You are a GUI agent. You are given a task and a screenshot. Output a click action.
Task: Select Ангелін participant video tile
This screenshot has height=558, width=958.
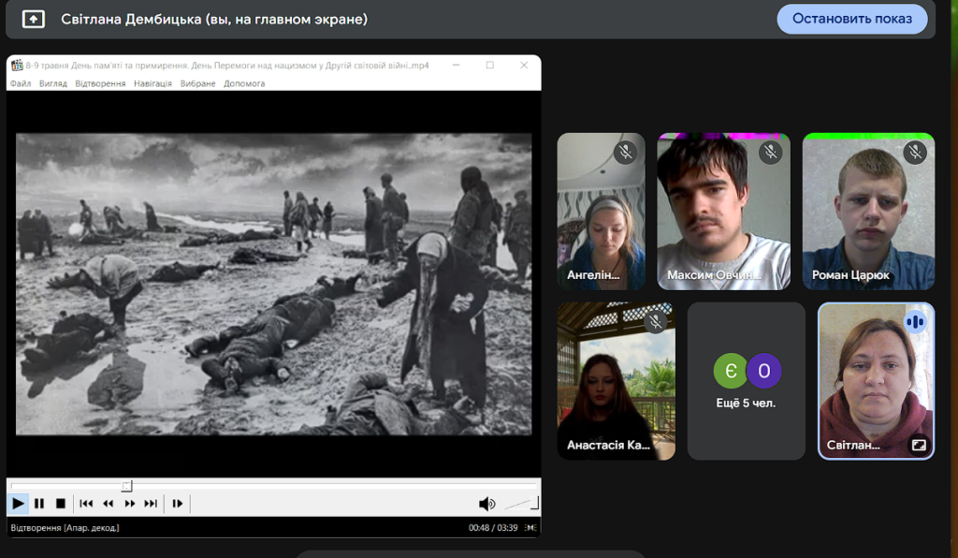[x=602, y=212]
